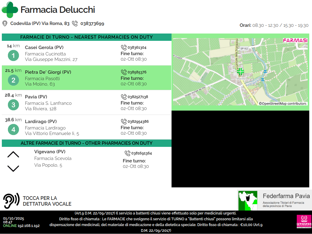
Task: Select the Farmacia S. Lanfranco row
Action: pos(87,103)
